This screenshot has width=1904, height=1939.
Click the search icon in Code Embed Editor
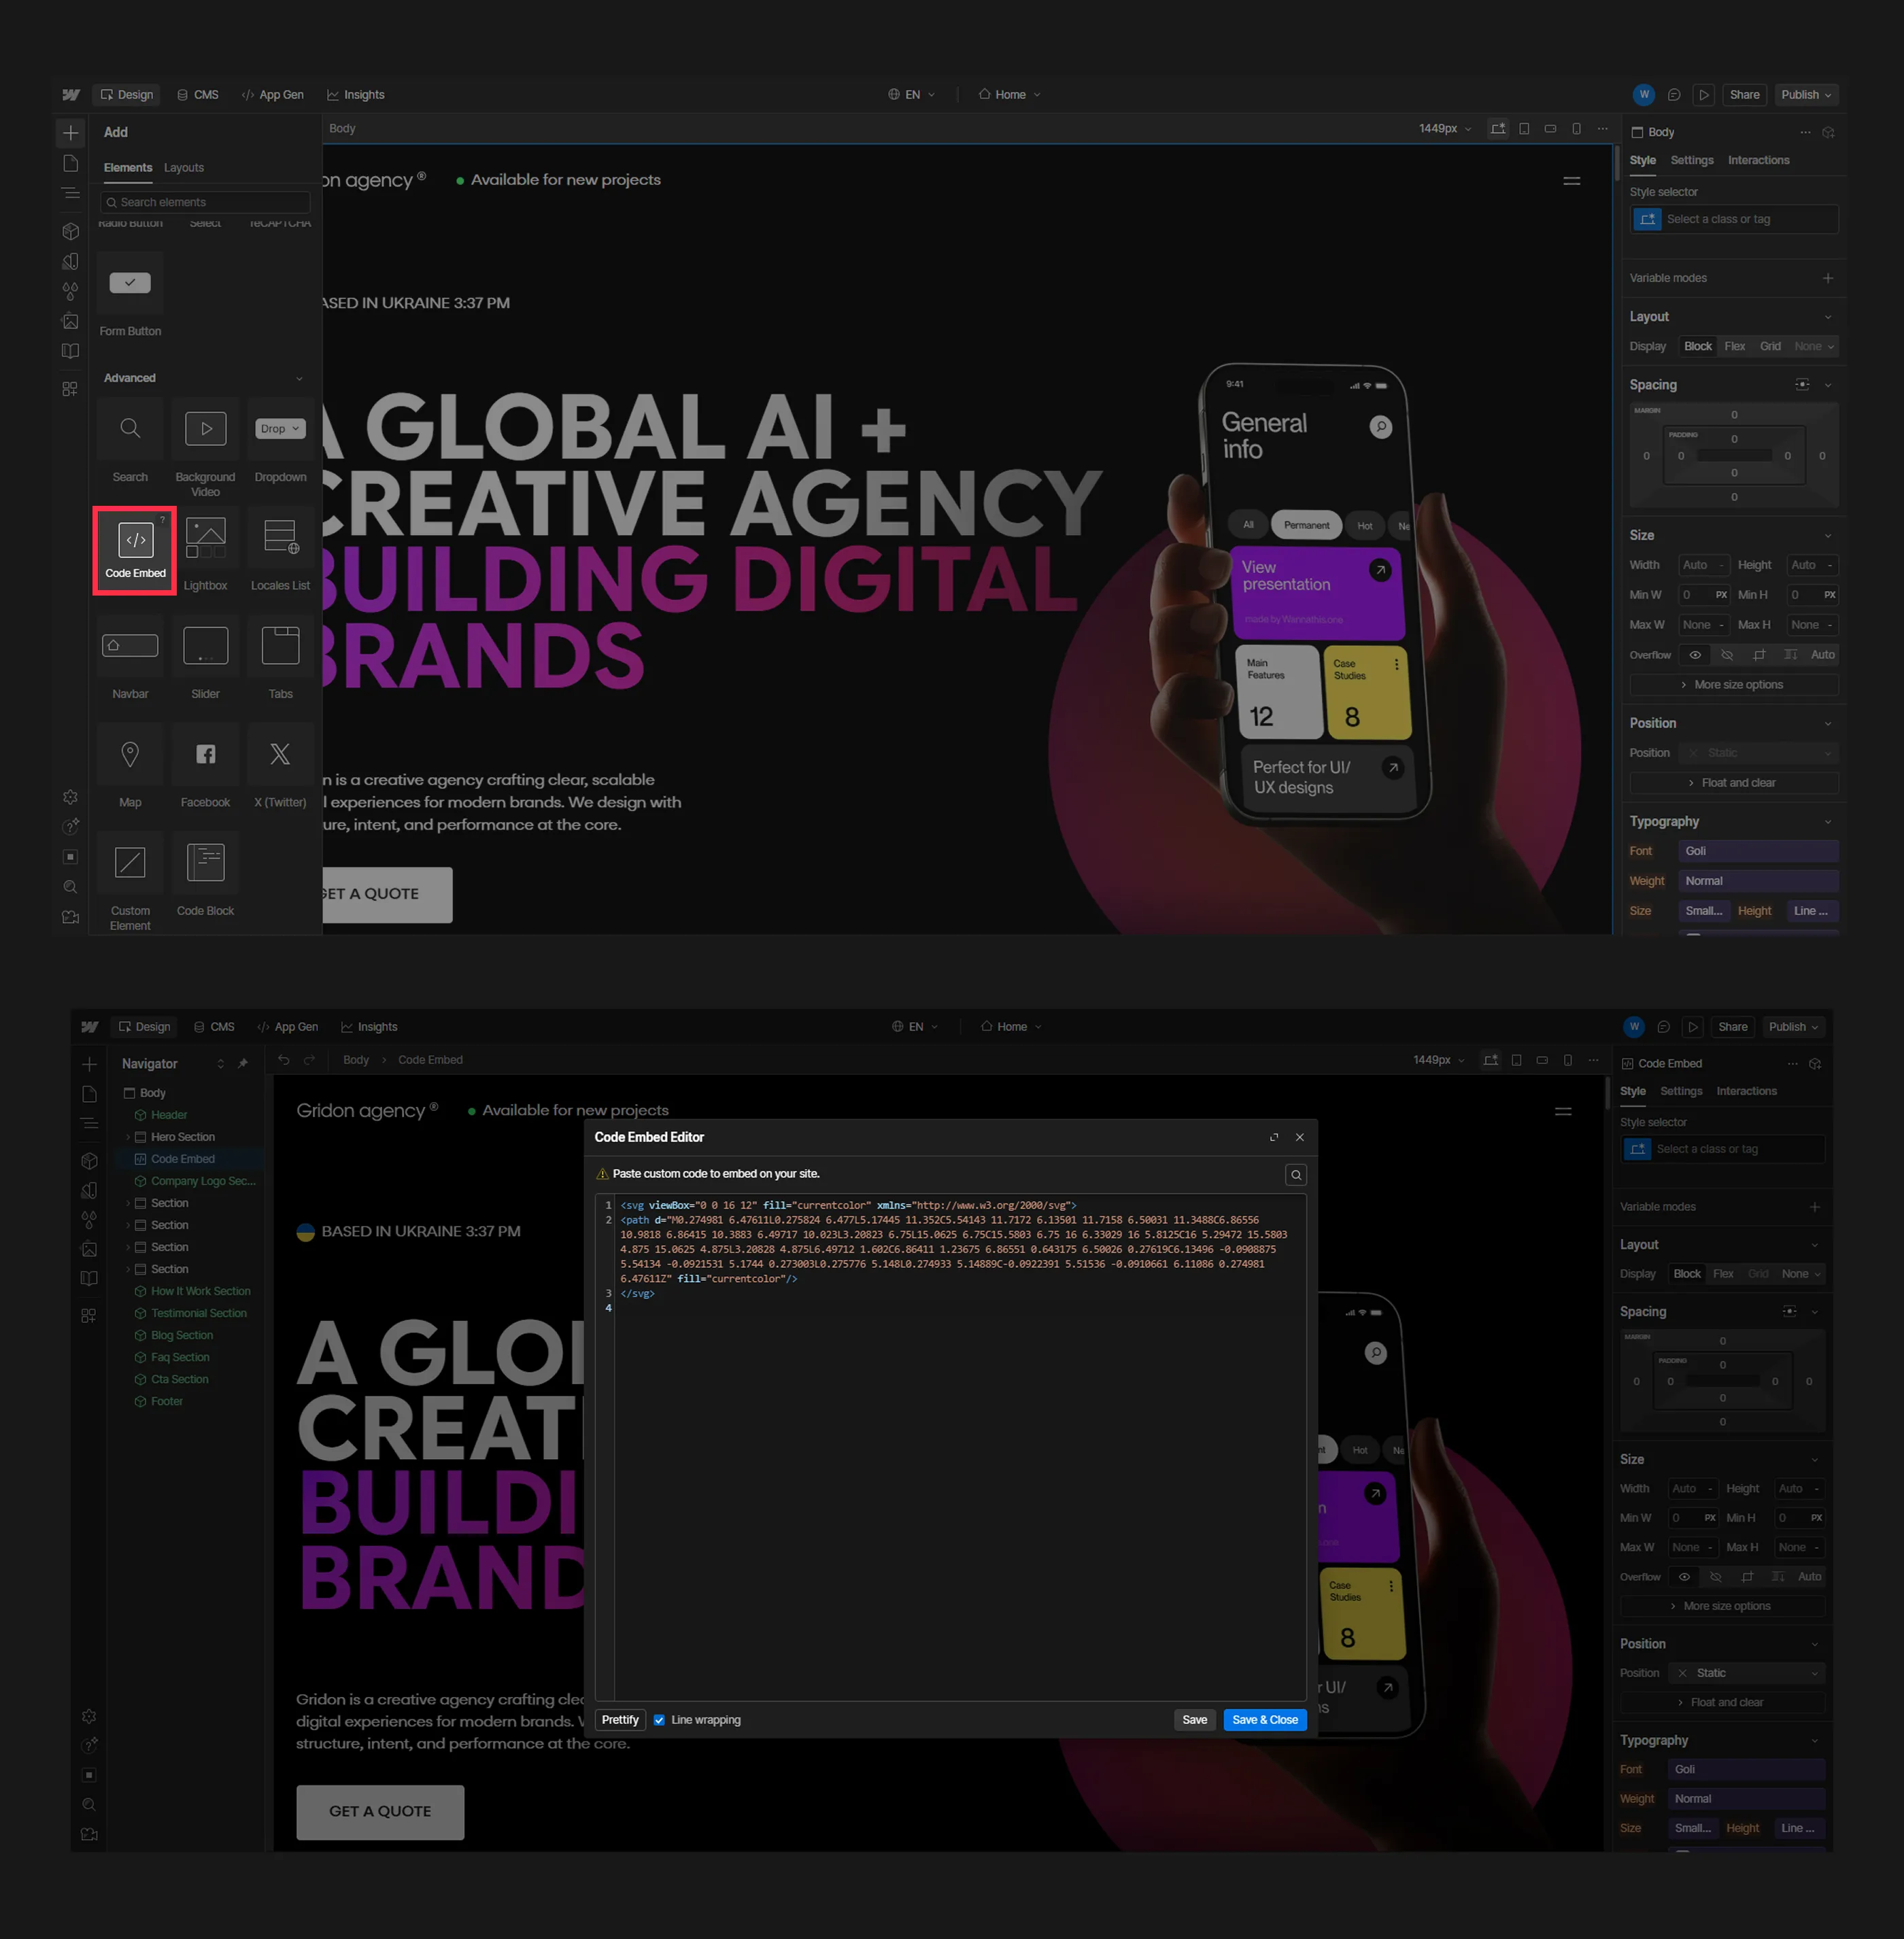pyautogui.click(x=1295, y=1175)
